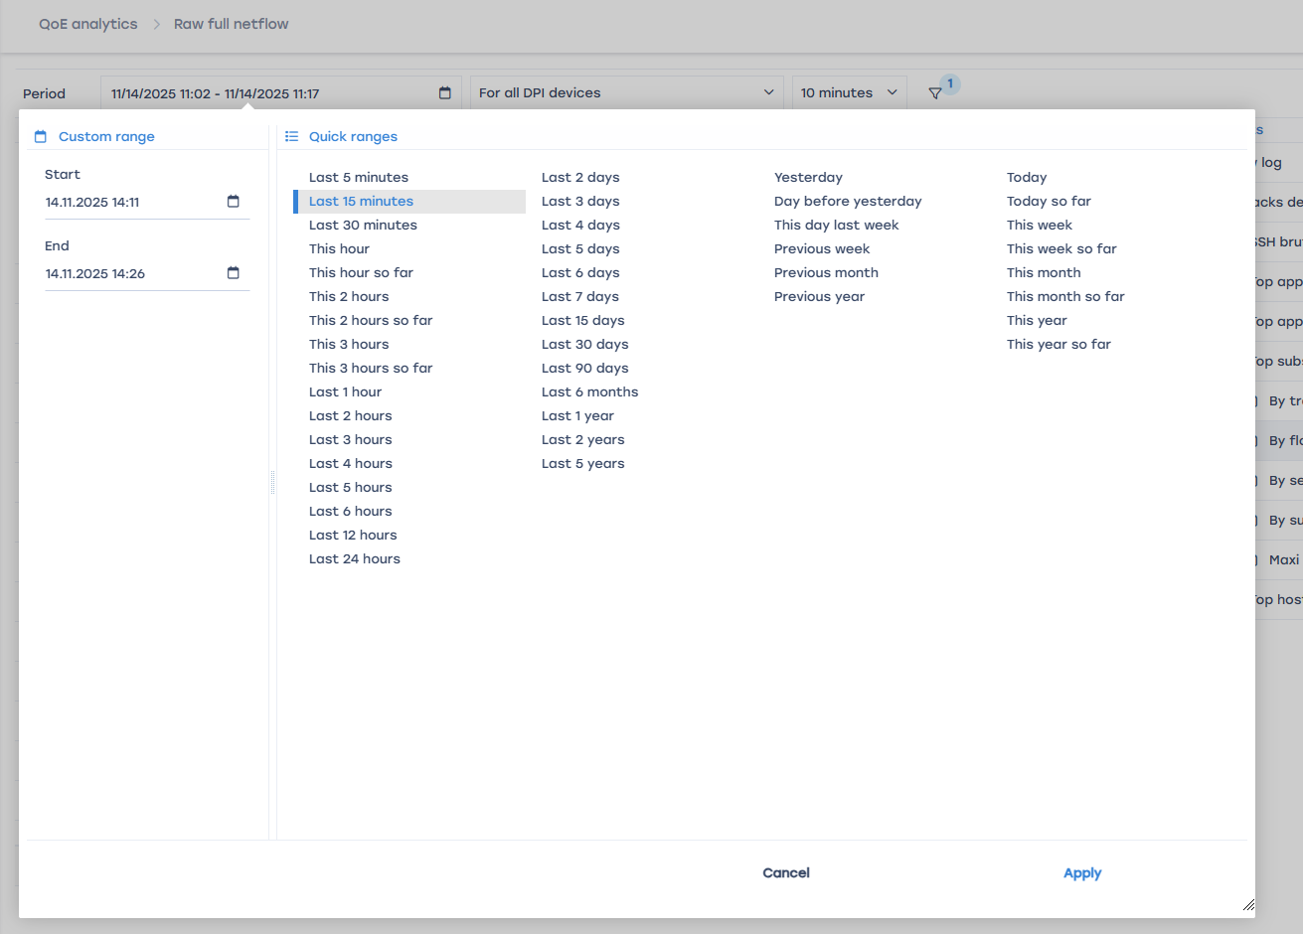Click the breadcrumb chevron separator

point(156,24)
